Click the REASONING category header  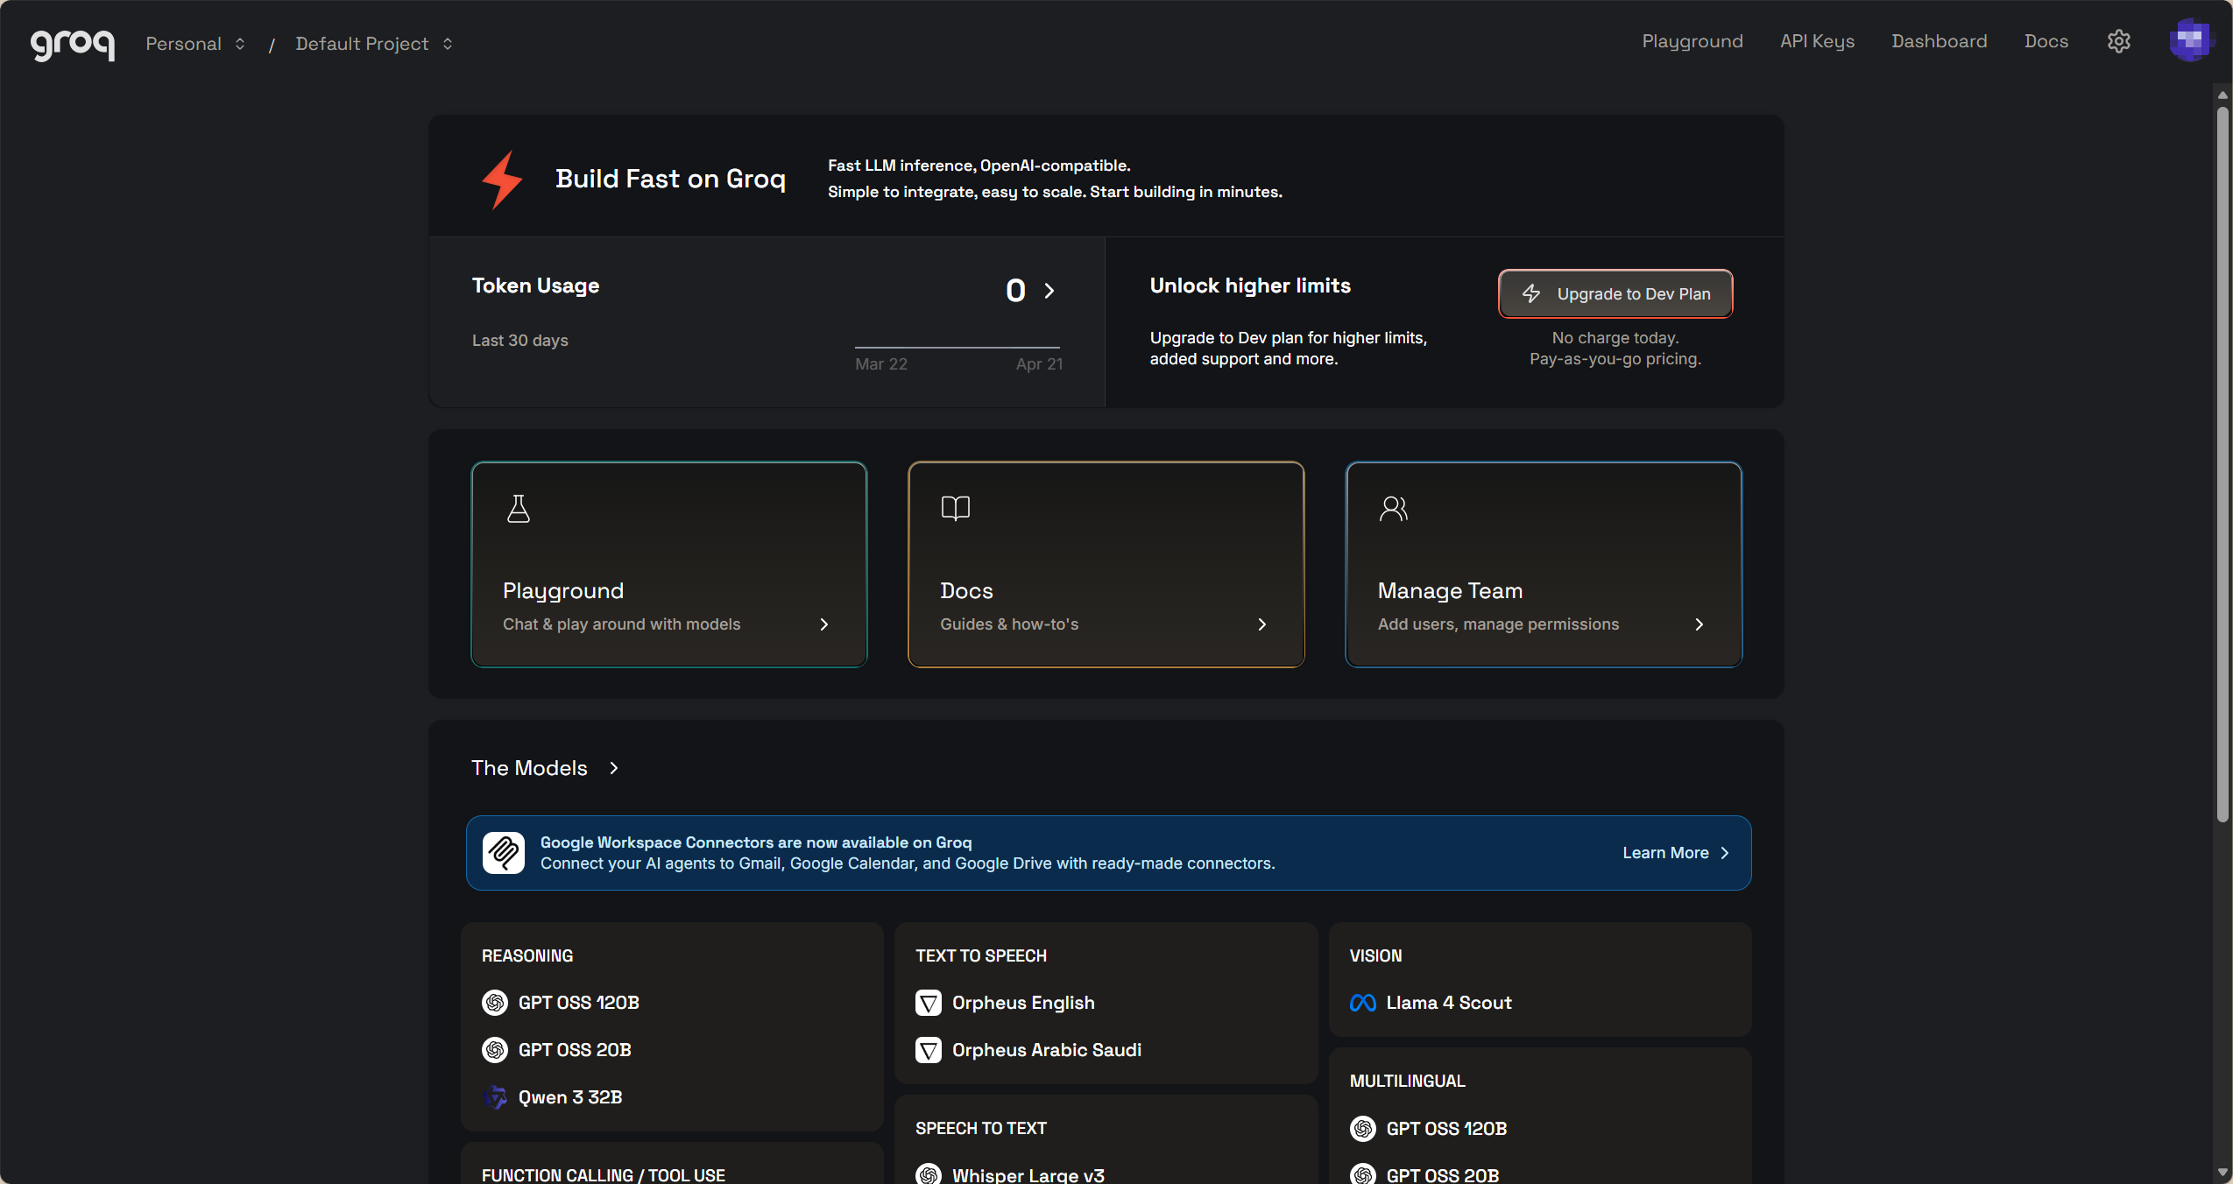(527, 955)
